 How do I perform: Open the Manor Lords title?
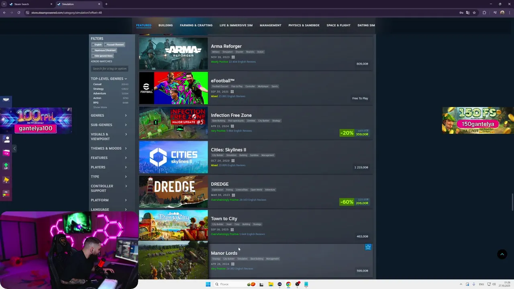224,253
